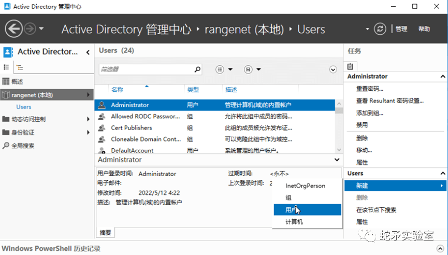This screenshot has width=448, height=255.
Task: Click list scrollbar down arrow
Action: tap(339, 149)
